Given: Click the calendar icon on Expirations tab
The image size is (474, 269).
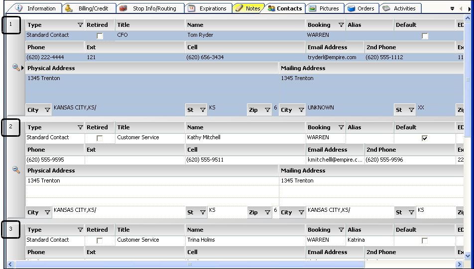Looking at the screenshot, I should 191,8.
